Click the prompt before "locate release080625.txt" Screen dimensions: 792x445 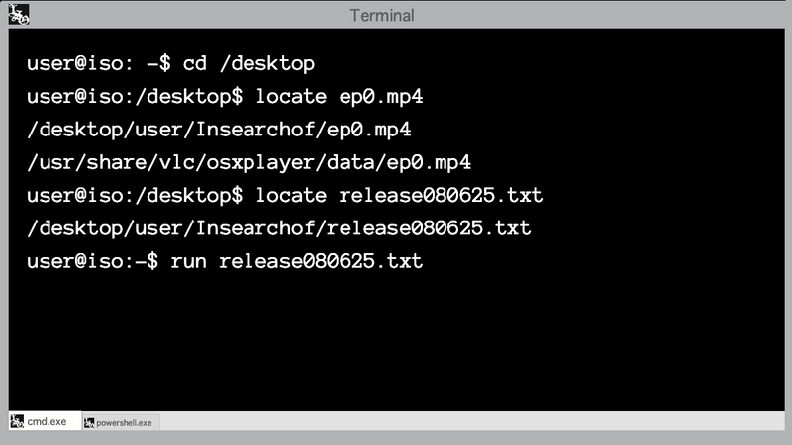[134, 195]
